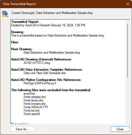Viewport: 132px width, 135px height.
Task: Click the Fonts\ARIALN.TTF entry
Action: (36, 107)
